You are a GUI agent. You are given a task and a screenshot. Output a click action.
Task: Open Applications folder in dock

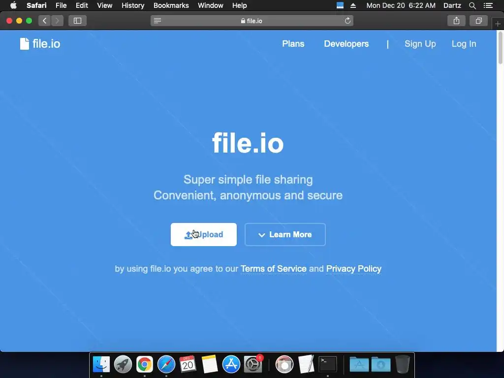(x=359, y=365)
